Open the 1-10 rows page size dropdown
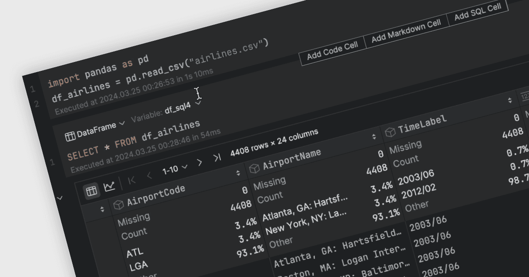529x277 pixels. (x=175, y=169)
